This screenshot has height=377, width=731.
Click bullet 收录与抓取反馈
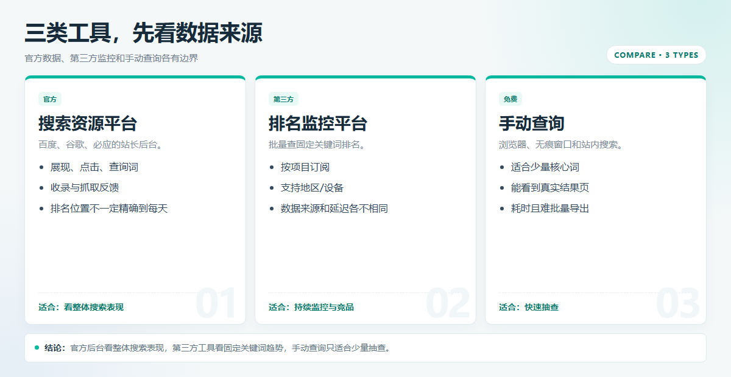(85, 188)
